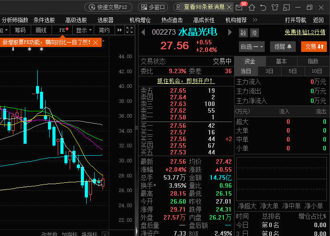Click 返回 to go back
Image resolution: width=330 pixels, height=236 pixels.
click(318, 20)
